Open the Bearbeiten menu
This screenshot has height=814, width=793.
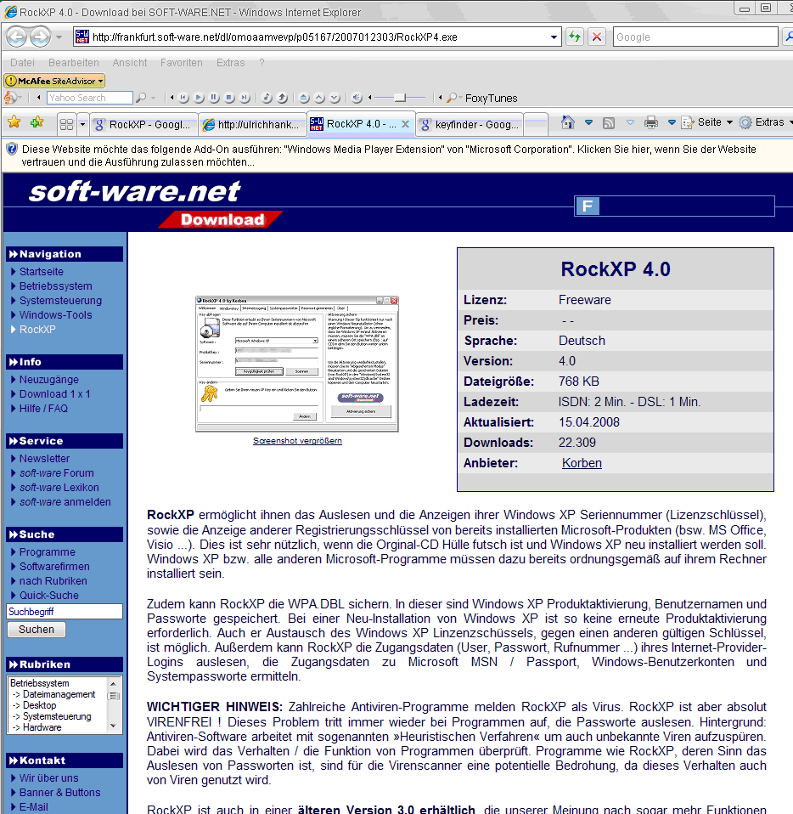pyautogui.click(x=74, y=63)
